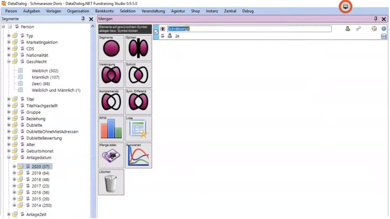Viewport: 390px width, 219px height.
Task: Open the Auswerten chart tool
Action: 138,155
